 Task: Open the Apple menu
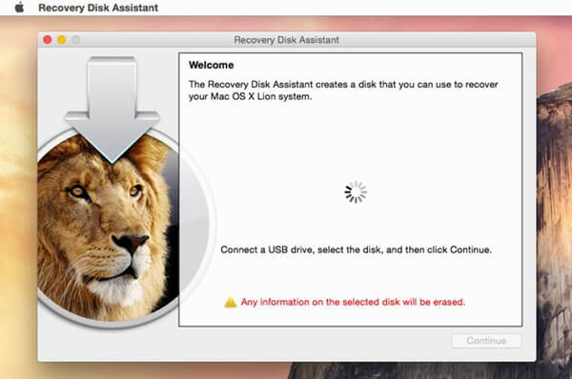19,8
